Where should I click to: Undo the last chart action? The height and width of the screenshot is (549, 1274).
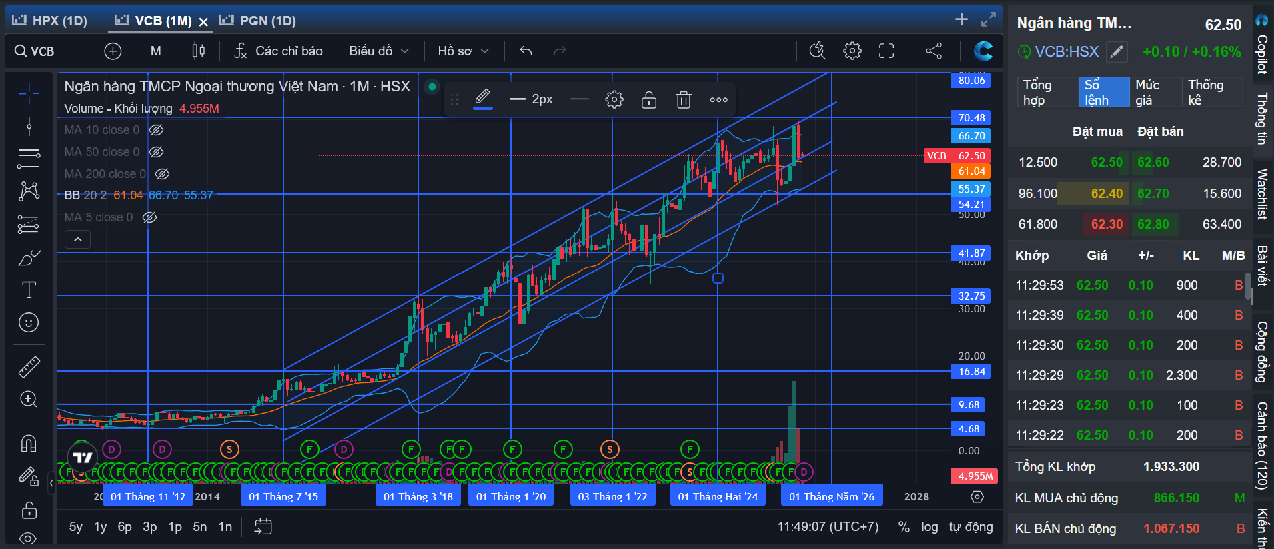tap(526, 51)
